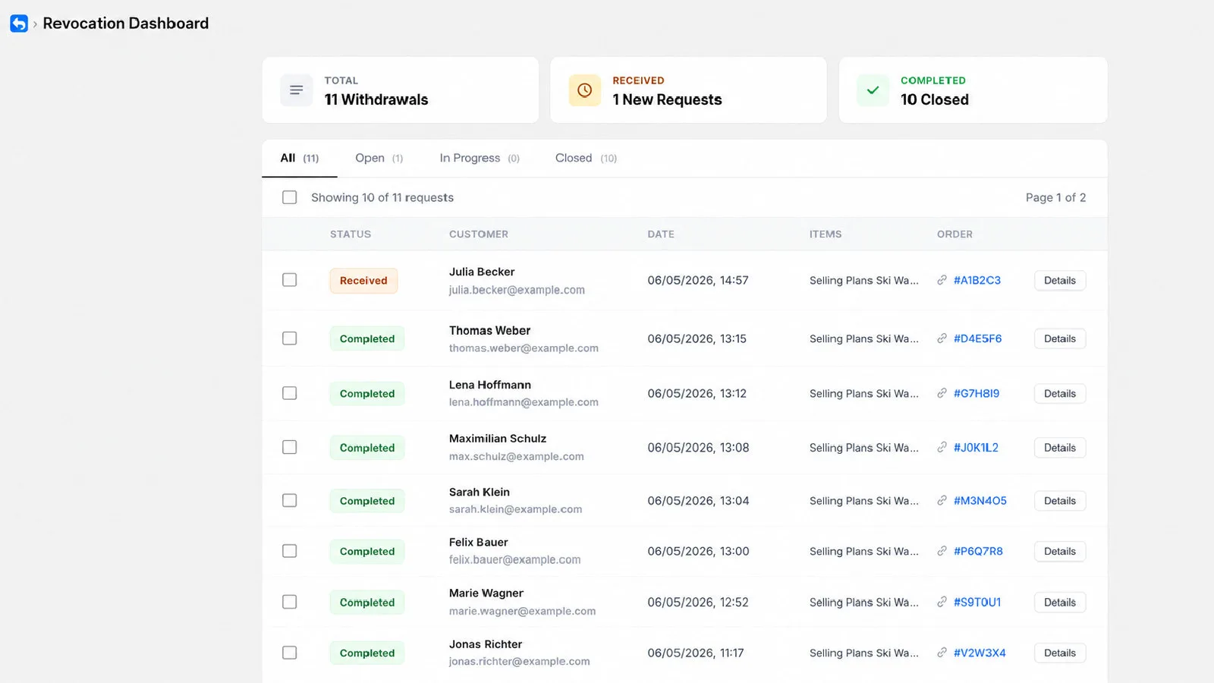
Task: Click the CUSTOMER column header
Action: tap(479, 234)
